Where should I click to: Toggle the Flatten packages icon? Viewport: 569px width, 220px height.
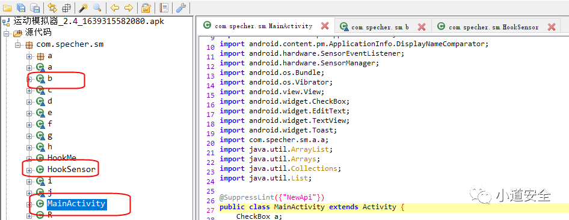pos(66,7)
